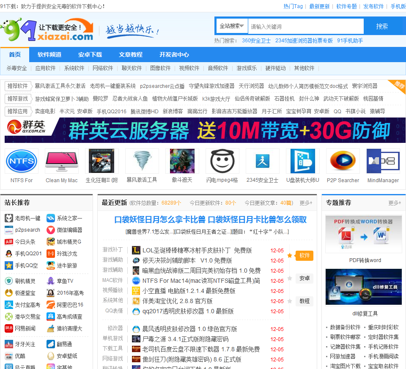Click the 刷机精灵 shield icon
406x369 pixels.
tap(9, 281)
